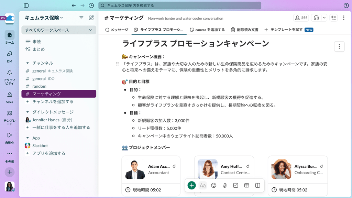Insert emoji from canvas toolbar
This screenshot has width=352, height=198.
tap(213, 185)
